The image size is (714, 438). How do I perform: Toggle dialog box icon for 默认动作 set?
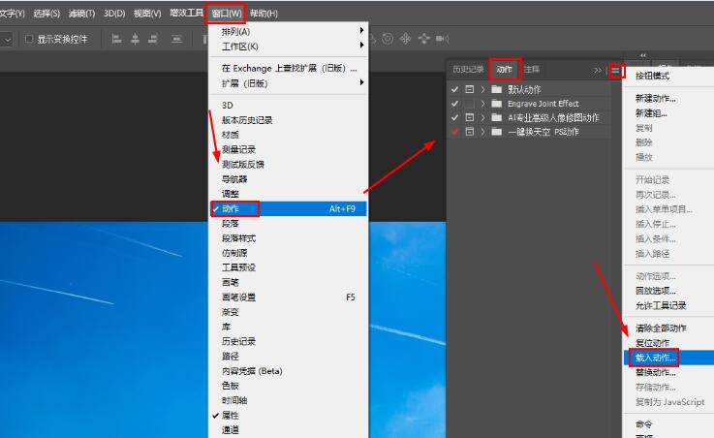470,89
